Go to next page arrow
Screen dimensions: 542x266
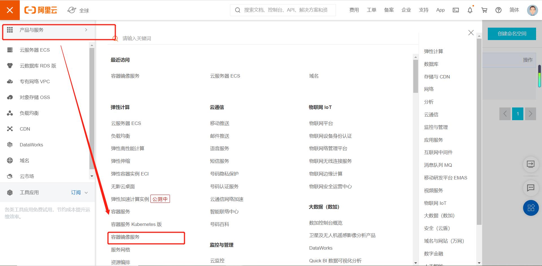point(530,114)
